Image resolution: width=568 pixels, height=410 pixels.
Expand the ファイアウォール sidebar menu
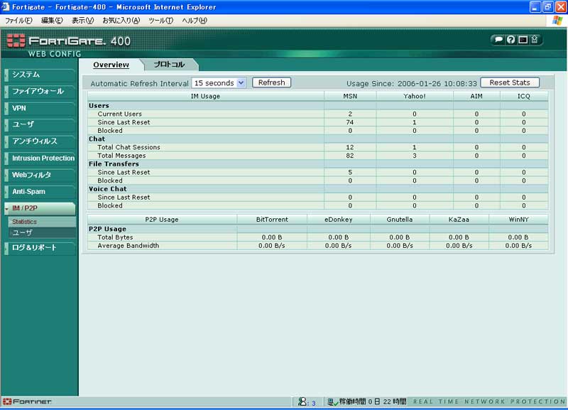click(40, 92)
